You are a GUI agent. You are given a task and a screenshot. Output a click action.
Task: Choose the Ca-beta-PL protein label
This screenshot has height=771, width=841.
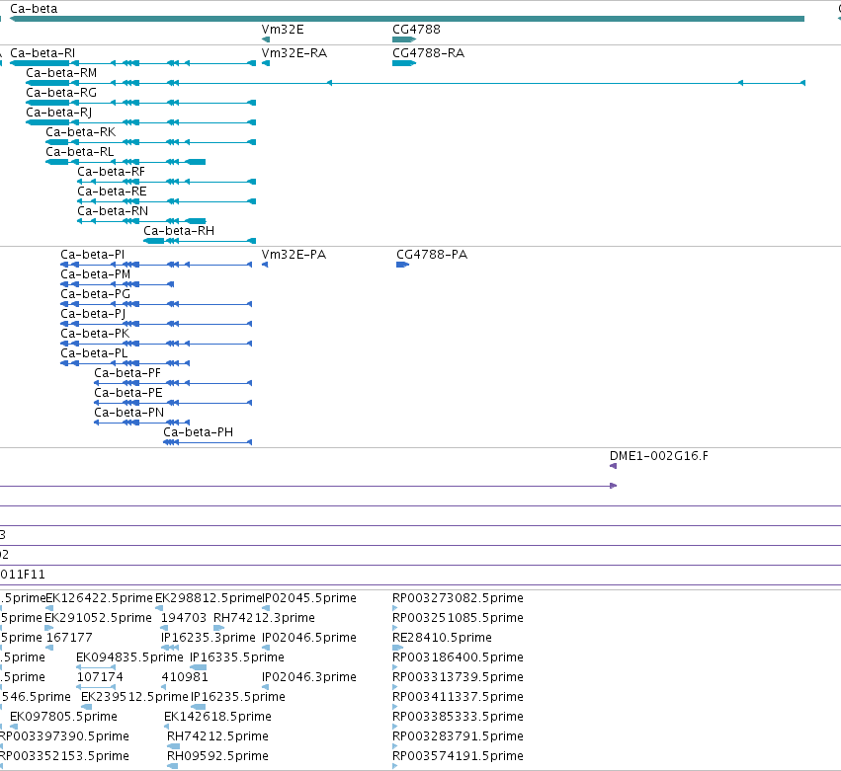tap(94, 353)
